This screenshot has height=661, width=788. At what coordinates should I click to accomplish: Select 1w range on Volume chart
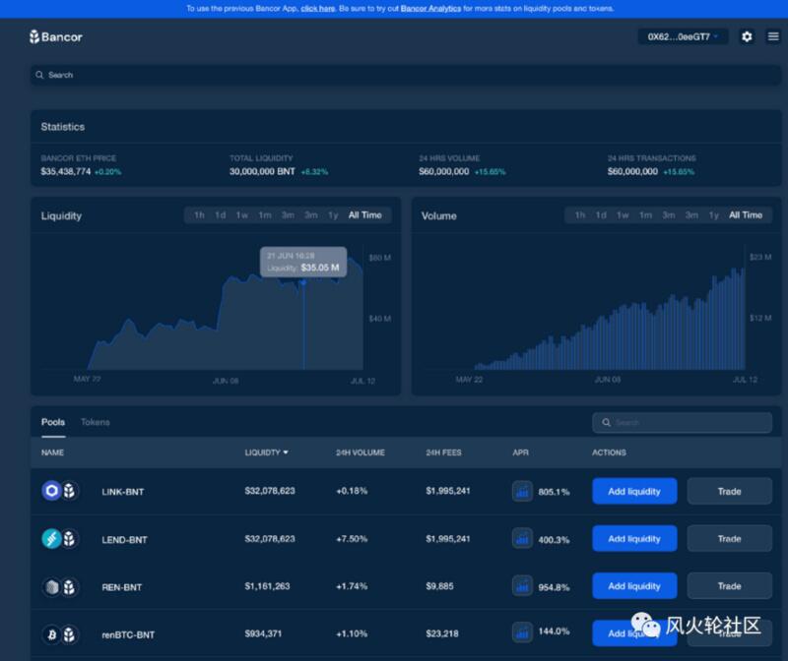point(623,214)
